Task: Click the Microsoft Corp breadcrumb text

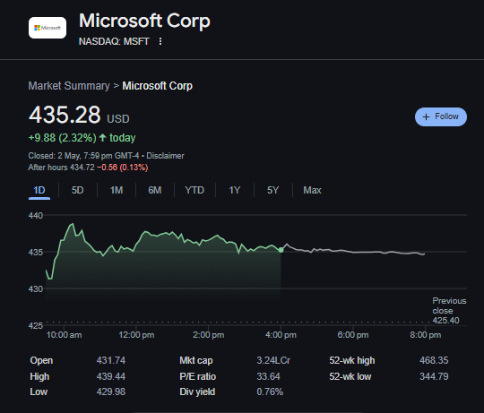Action: pos(157,86)
